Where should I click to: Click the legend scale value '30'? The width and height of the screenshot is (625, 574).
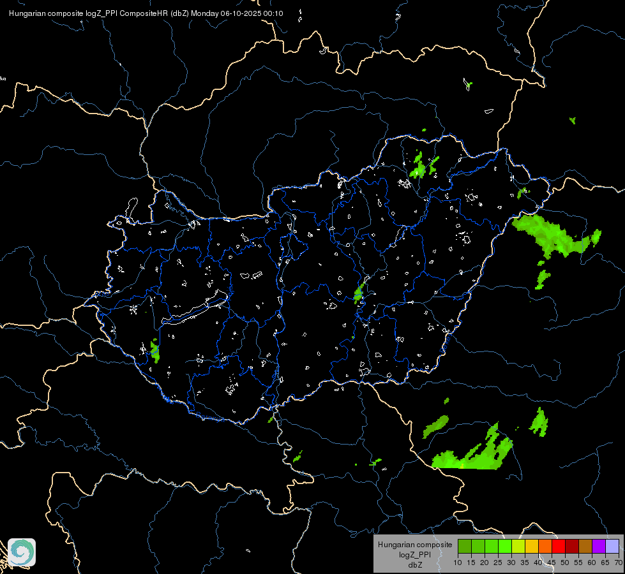pyautogui.click(x=511, y=563)
